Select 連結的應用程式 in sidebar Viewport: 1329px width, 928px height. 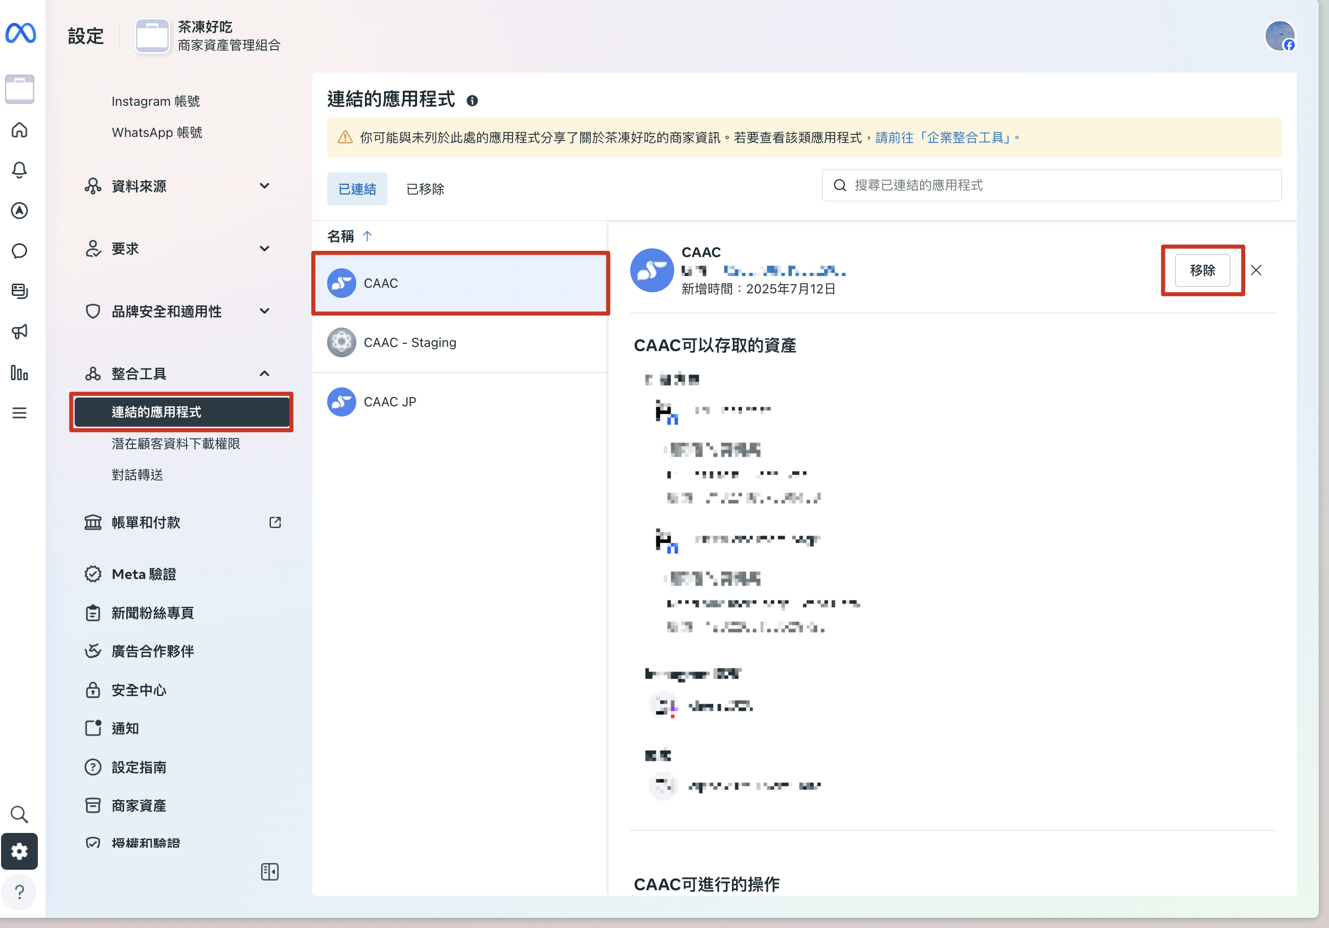(182, 412)
